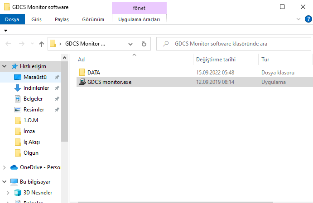Sort files by Değiştirme tarihi column

coord(216,60)
